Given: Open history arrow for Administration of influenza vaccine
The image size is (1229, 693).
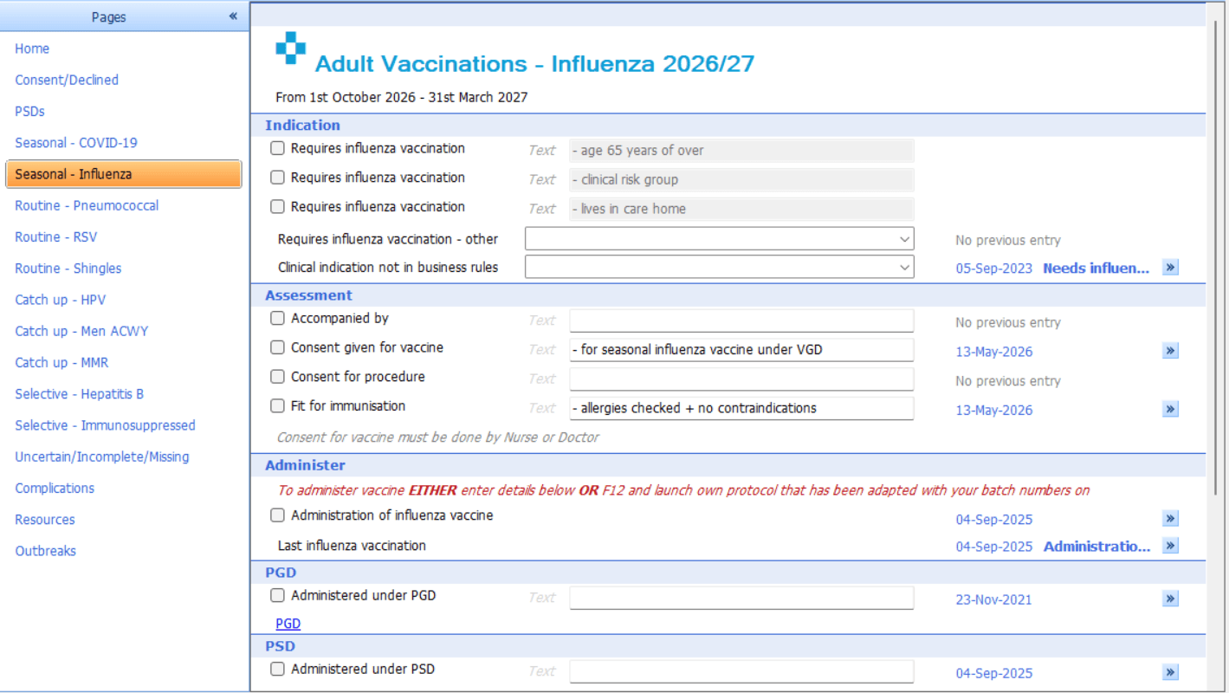Looking at the screenshot, I should tap(1170, 519).
